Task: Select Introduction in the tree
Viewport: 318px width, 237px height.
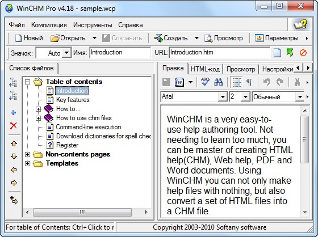Action: 72,91
